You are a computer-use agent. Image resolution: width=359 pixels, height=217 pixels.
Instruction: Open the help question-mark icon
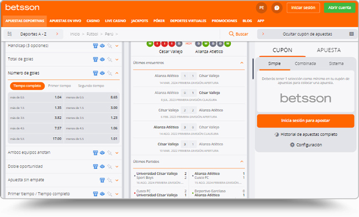pyautogui.click(x=277, y=8)
